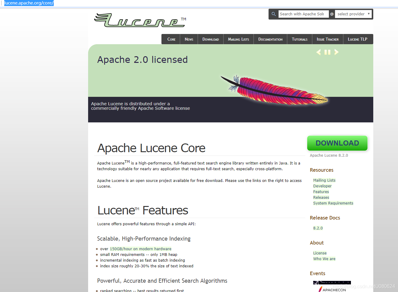Open the Download menu item
The height and width of the screenshot is (292, 398).
point(211,39)
